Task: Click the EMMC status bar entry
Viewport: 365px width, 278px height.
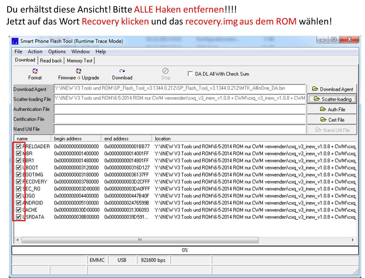Action: (x=97, y=260)
